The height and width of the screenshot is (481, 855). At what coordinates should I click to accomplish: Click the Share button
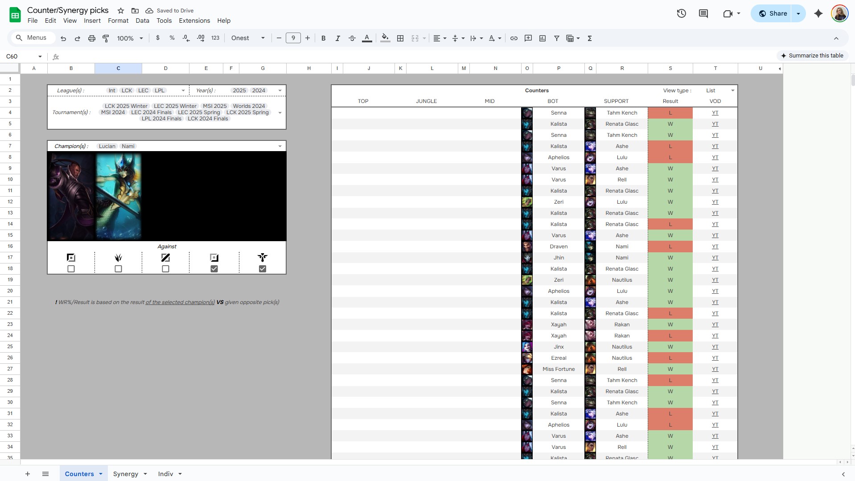point(772,13)
